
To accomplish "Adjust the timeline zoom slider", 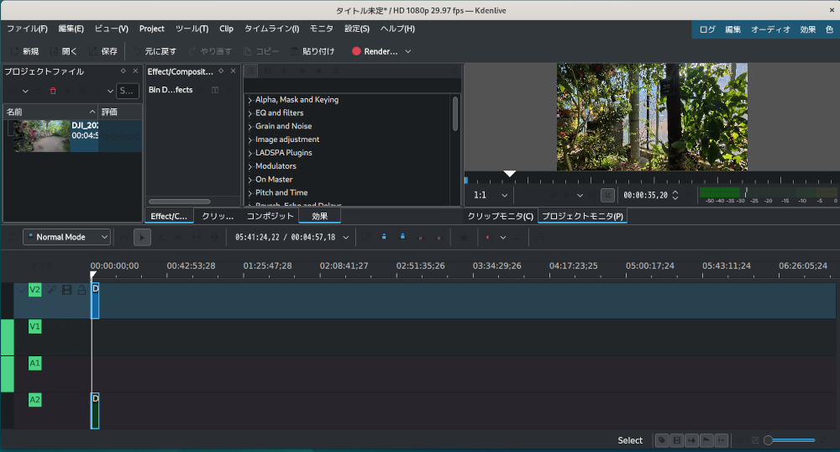I will click(789, 440).
